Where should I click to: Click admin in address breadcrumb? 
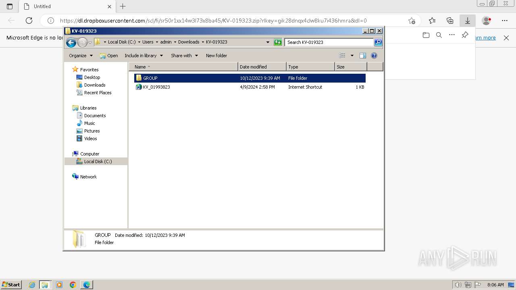point(166,42)
